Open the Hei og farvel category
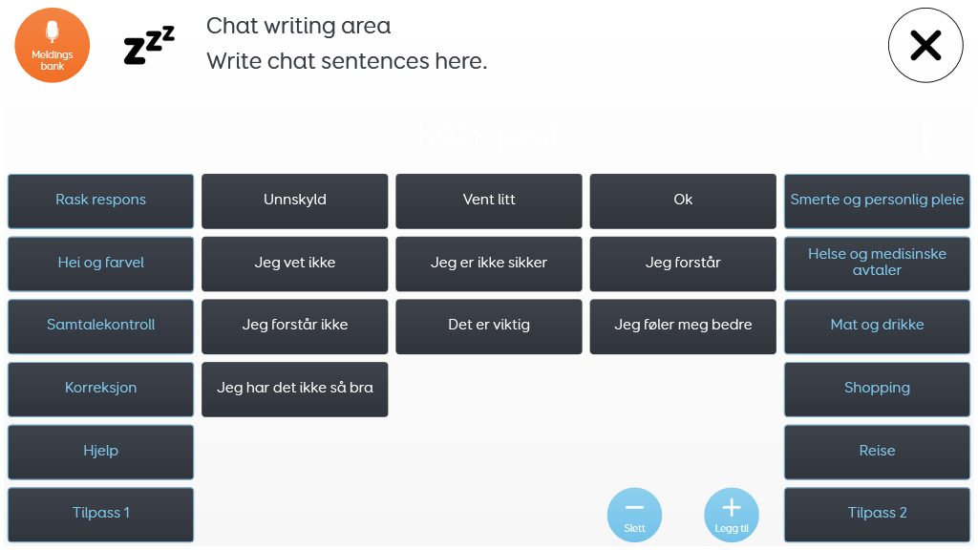This screenshot has width=978, height=550. click(x=101, y=264)
